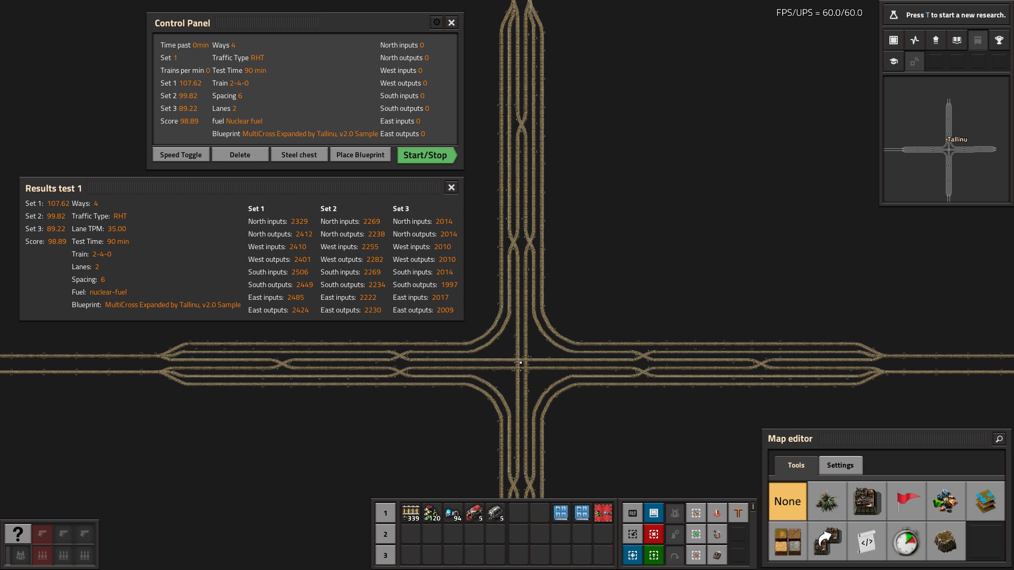1014x570 pixels.
Task: Click the green Start/Stop button
Action: click(427, 155)
